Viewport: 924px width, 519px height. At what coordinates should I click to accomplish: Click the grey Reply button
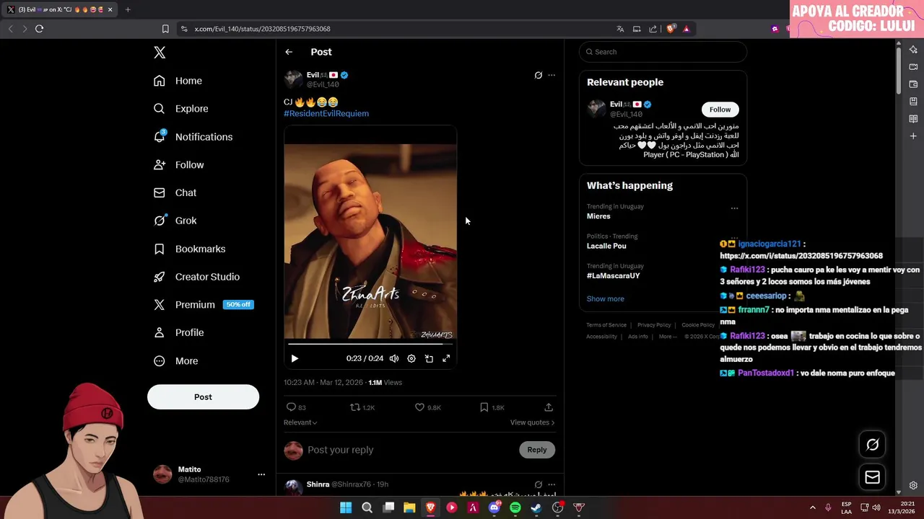(537, 450)
